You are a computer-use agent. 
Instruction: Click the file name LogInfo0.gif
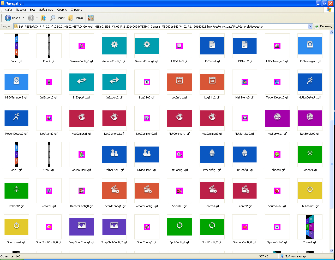point(147,97)
